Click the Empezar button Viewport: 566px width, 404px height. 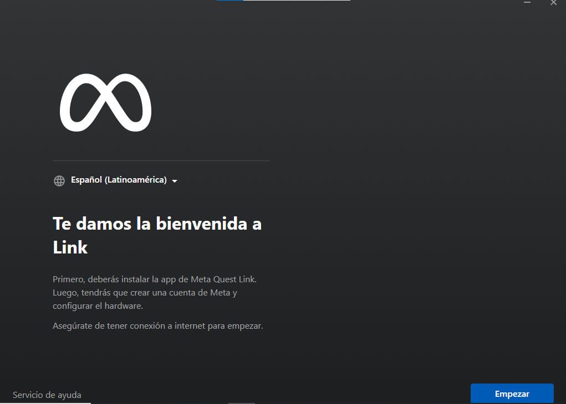[x=512, y=393]
